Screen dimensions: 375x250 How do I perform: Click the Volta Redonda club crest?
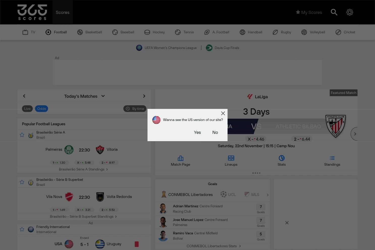(x=100, y=197)
